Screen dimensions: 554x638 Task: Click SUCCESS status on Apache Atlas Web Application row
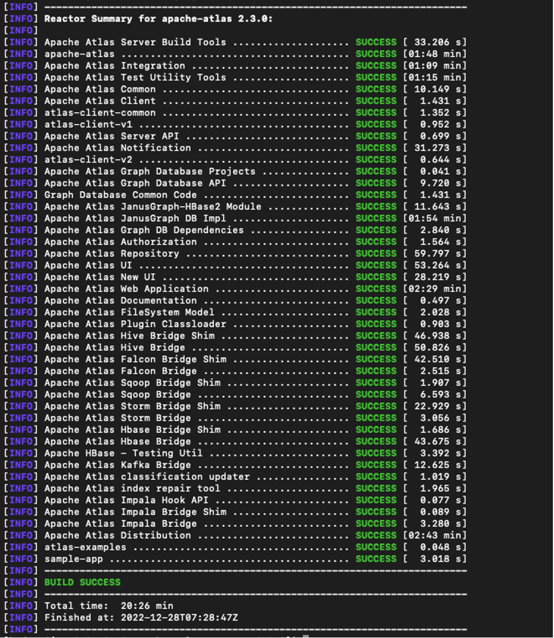click(376, 289)
